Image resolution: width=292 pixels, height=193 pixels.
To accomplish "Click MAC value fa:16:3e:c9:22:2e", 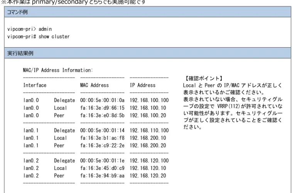I will (x=102, y=145).
